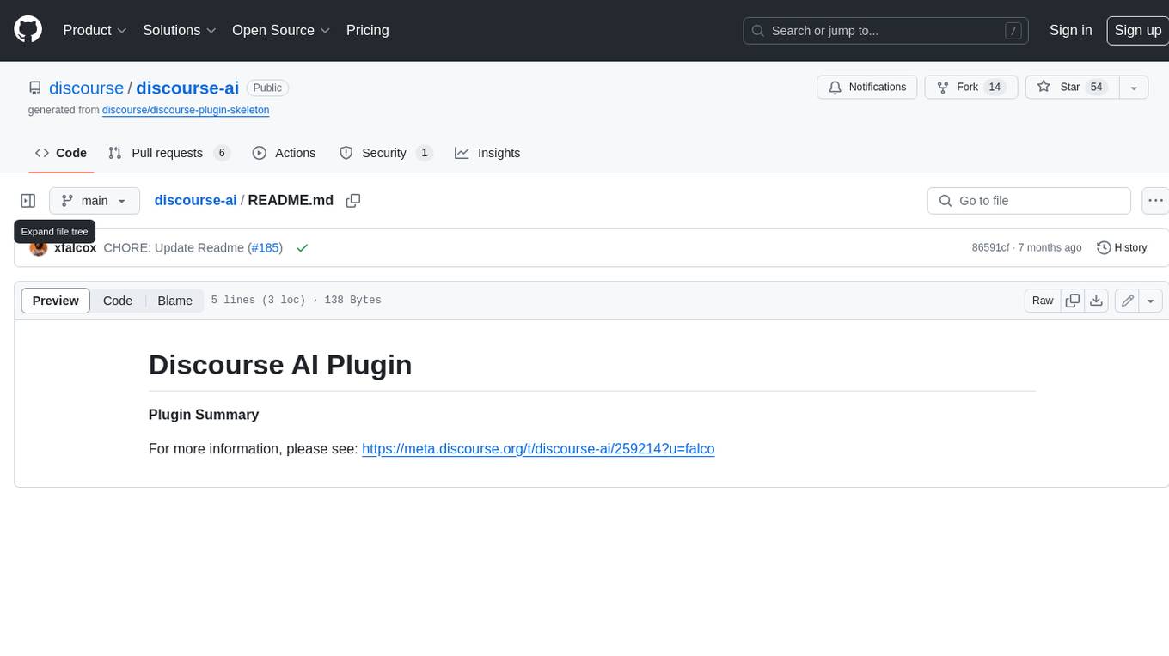Screen dimensions: 1169x656
Task: Expand the star lists dropdown arrow
Action: (x=1134, y=88)
